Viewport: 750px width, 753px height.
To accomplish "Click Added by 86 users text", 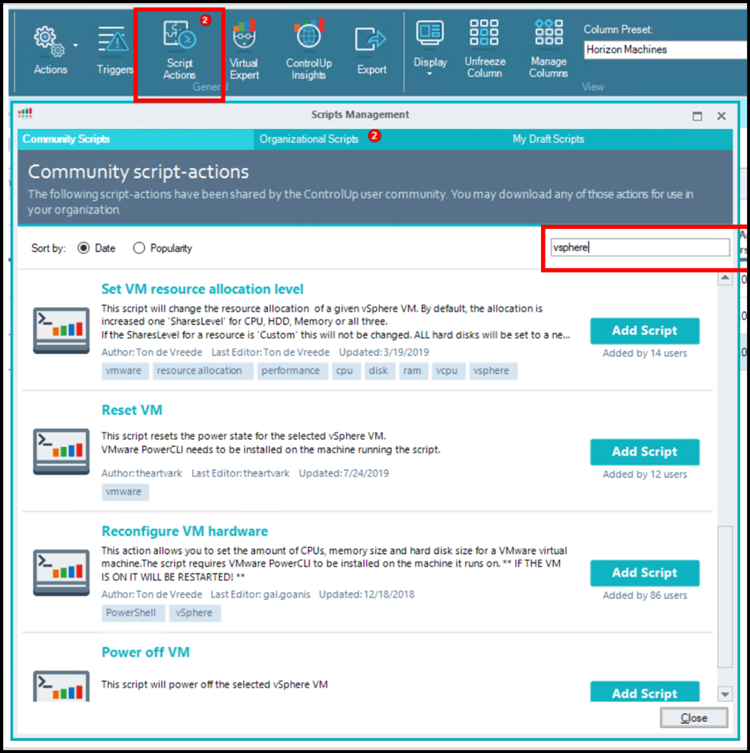I will pos(645,595).
